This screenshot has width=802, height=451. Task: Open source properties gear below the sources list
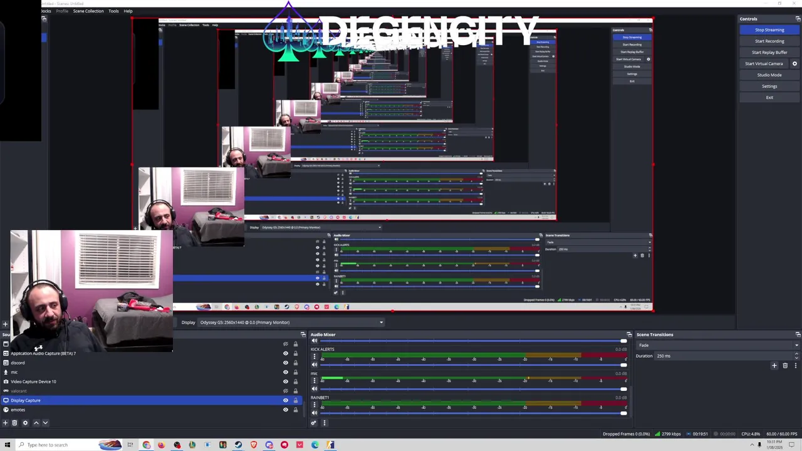click(25, 423)
